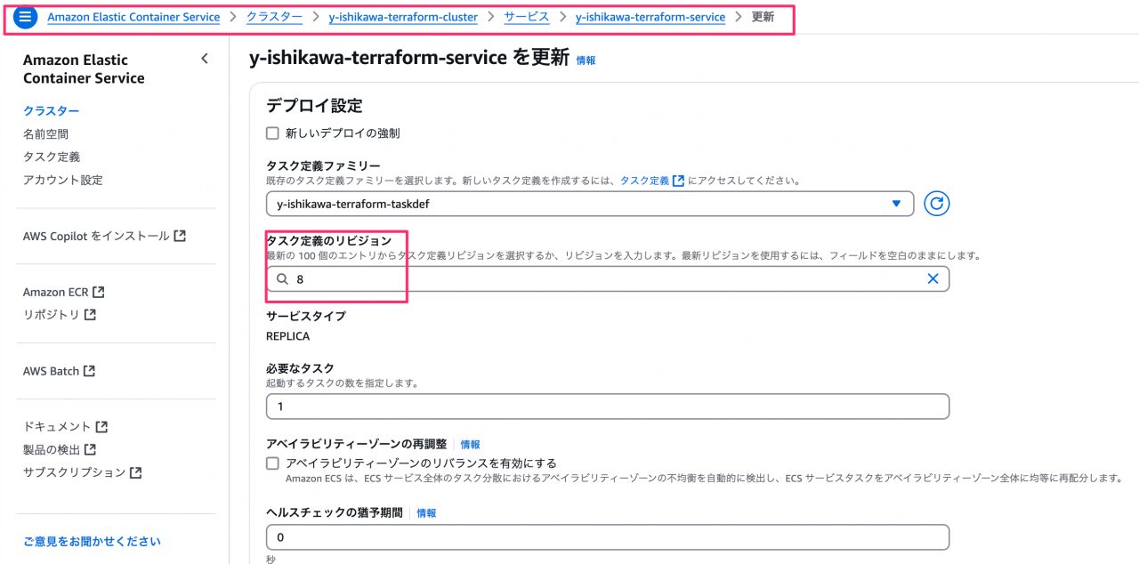
Task: Select 名前空間 in the sidebar
Action: click(45, 134)
